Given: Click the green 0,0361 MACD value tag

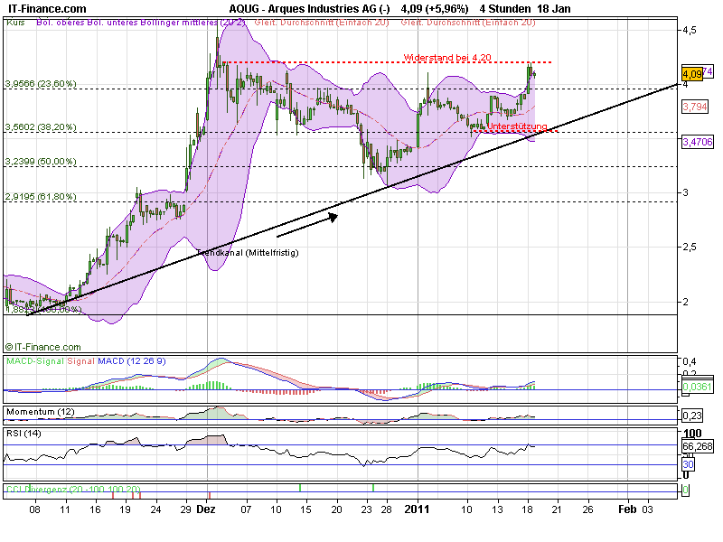Looking at the screenshot, I should (x=697, y=387).
